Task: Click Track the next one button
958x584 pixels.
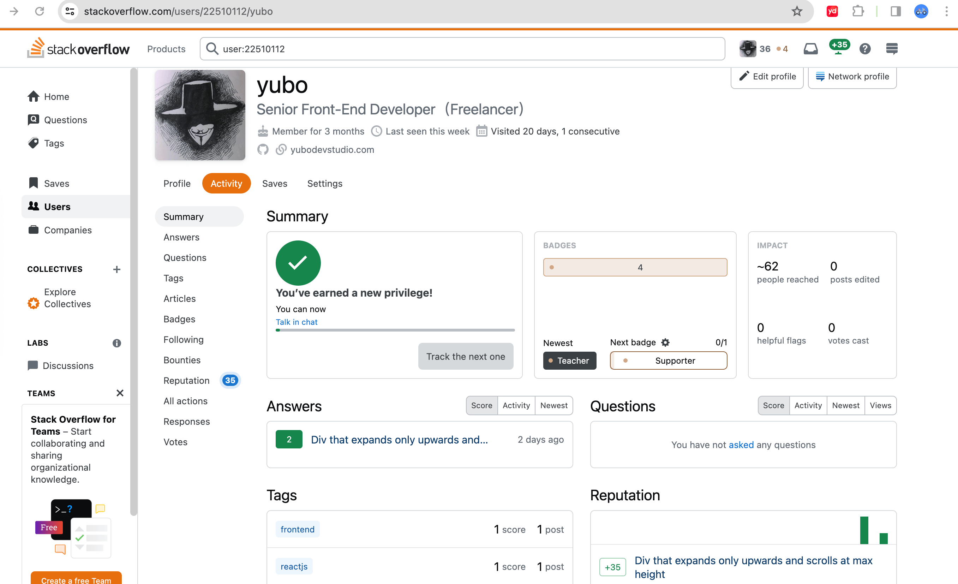Action: [x=465, y=356]
